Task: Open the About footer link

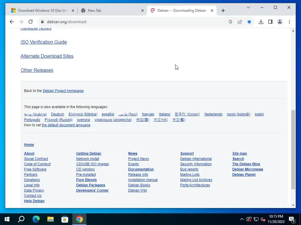Action: pyautogui.click(x=29, y=154)
